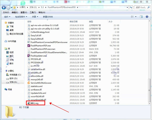
Task: Select file EasyCall64.dll
Action: pos(37,39)
